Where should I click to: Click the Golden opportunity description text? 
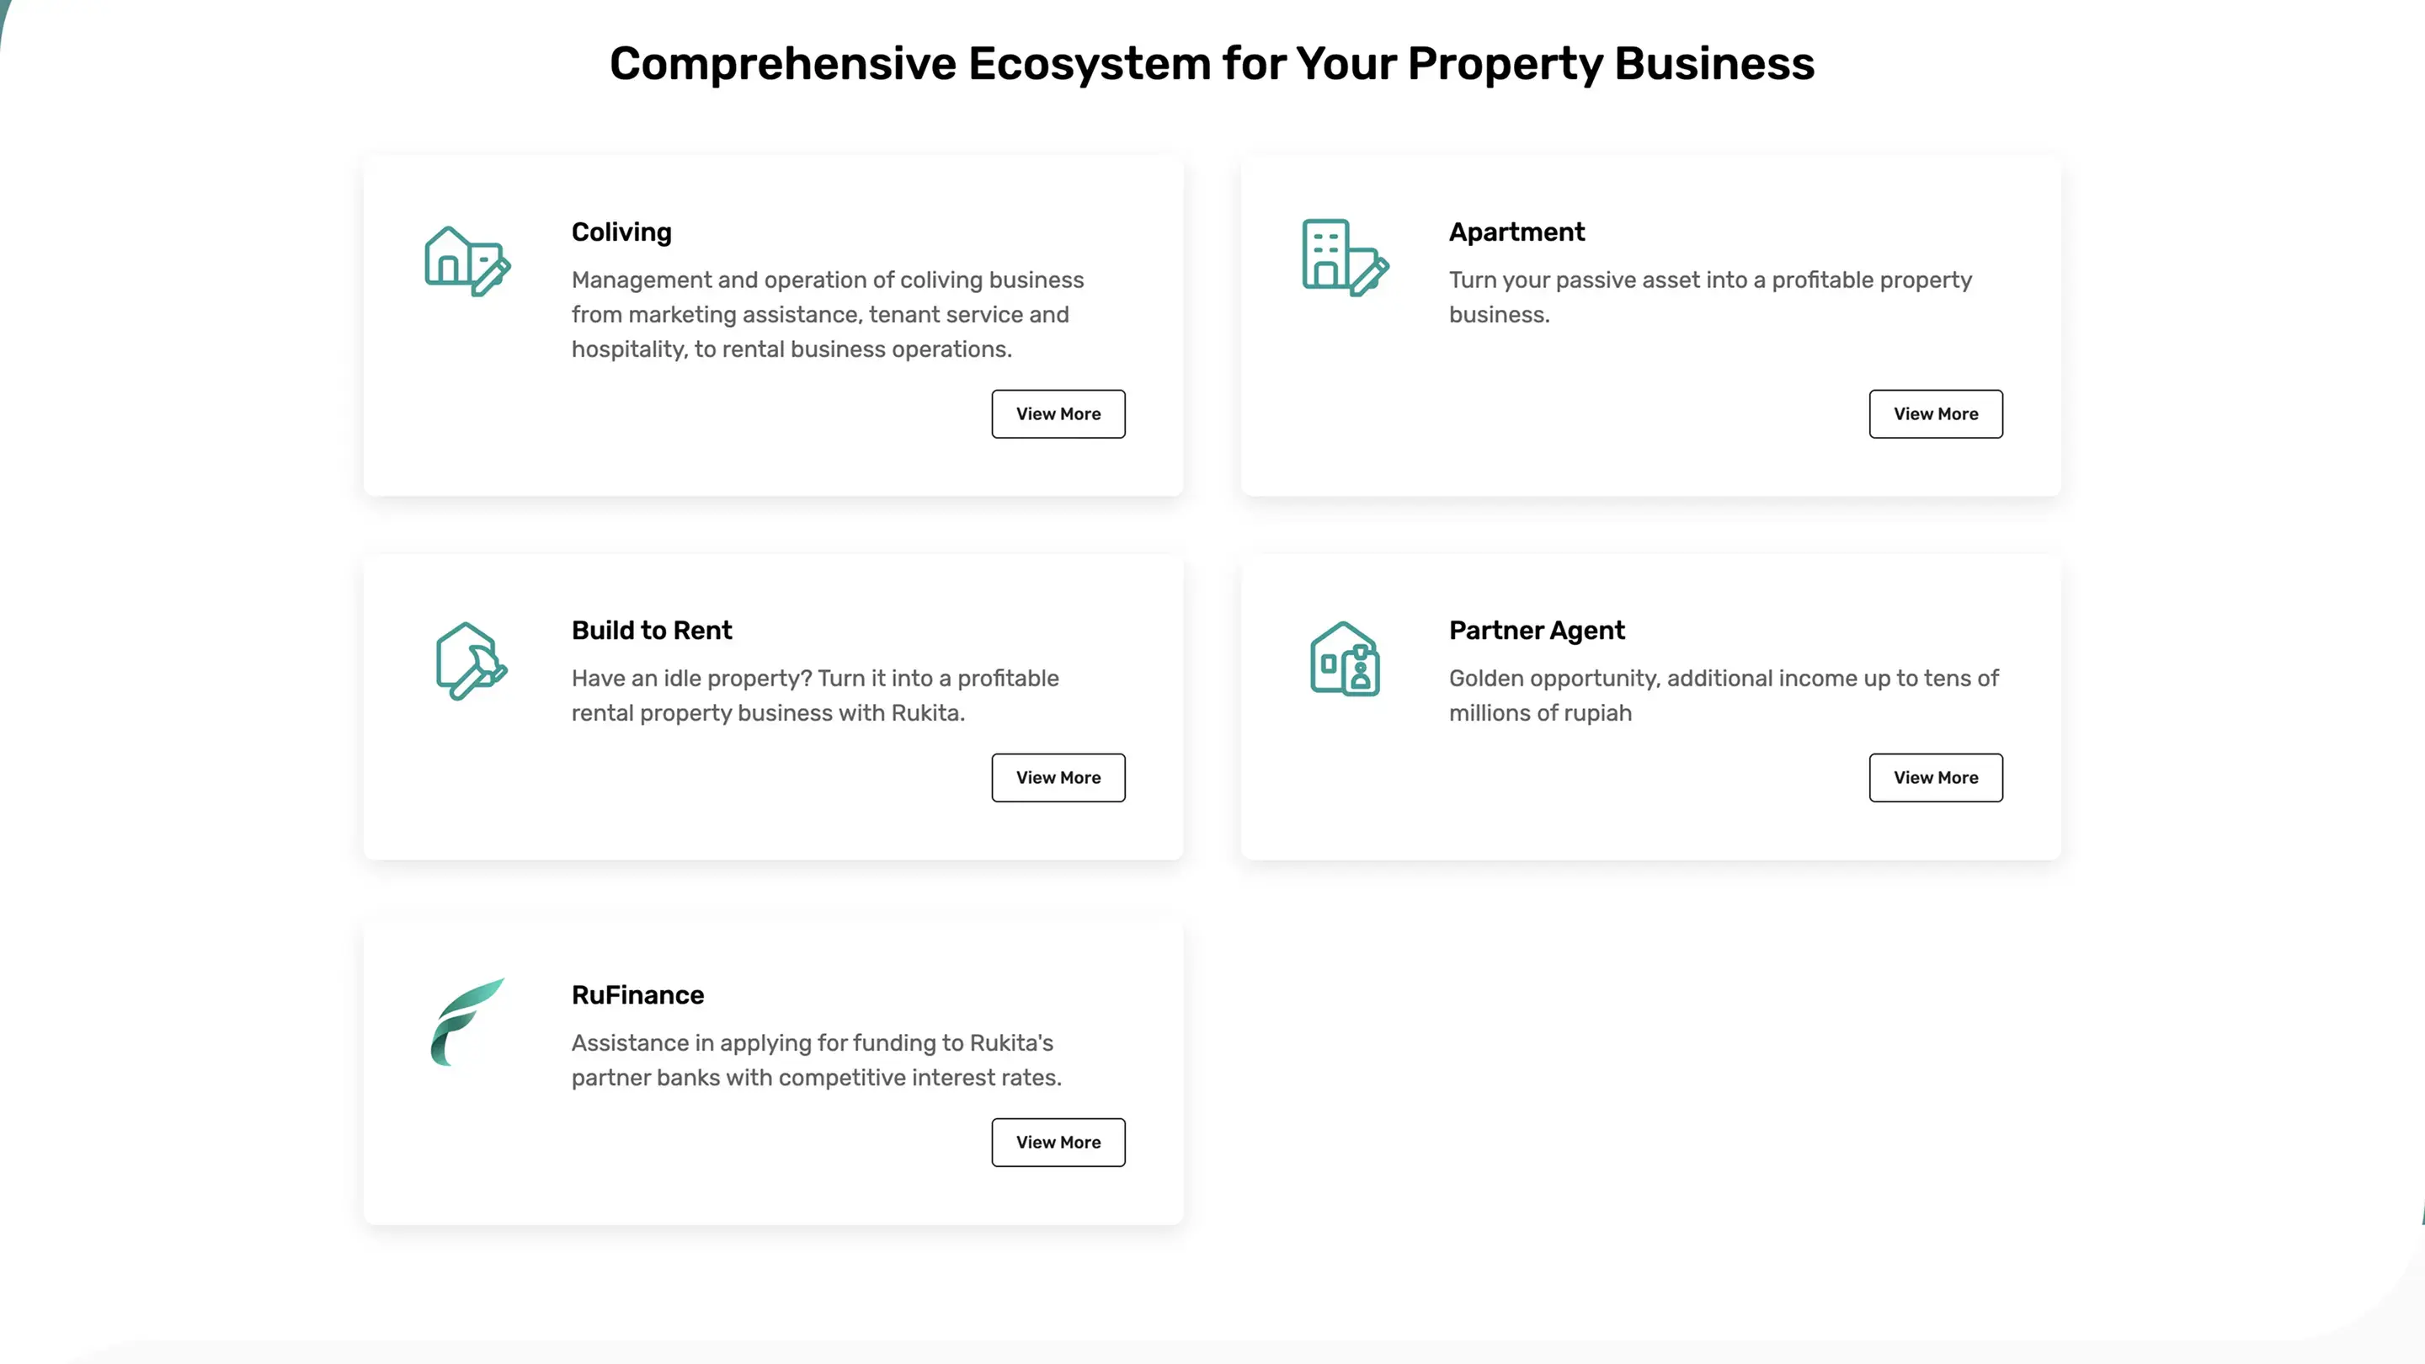click(x=1723, y=695)
